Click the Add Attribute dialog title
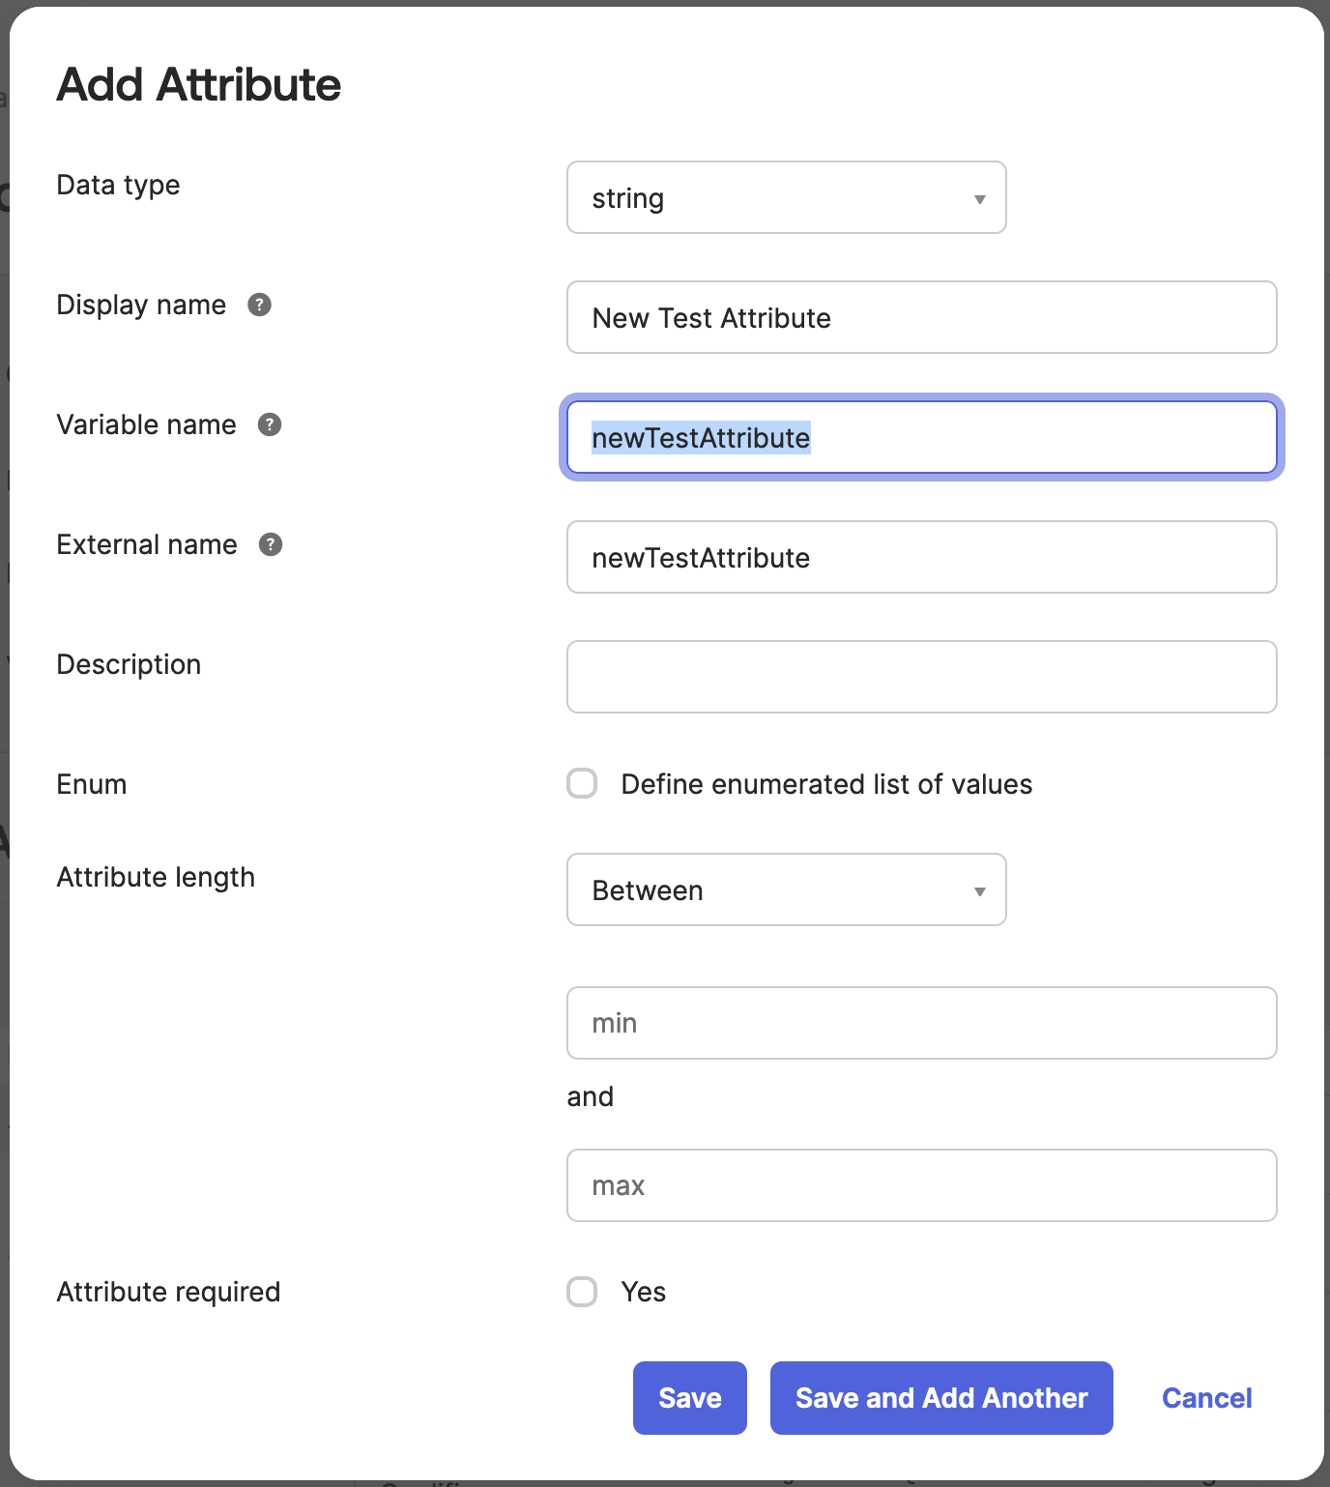 (x=198, y=84)
